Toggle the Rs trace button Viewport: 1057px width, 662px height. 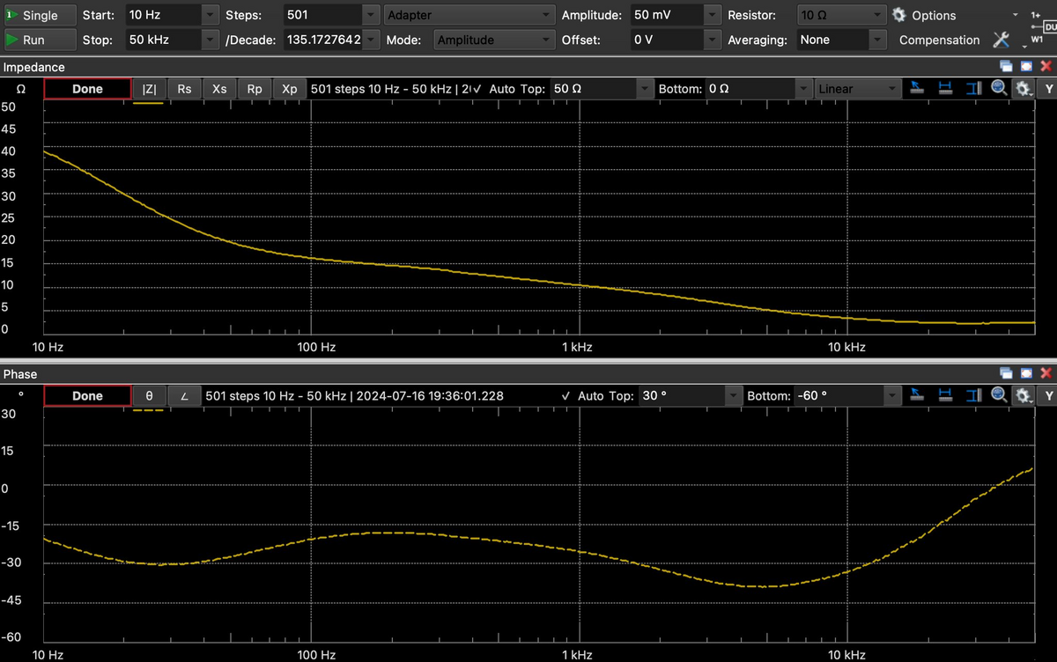(184, 89)
